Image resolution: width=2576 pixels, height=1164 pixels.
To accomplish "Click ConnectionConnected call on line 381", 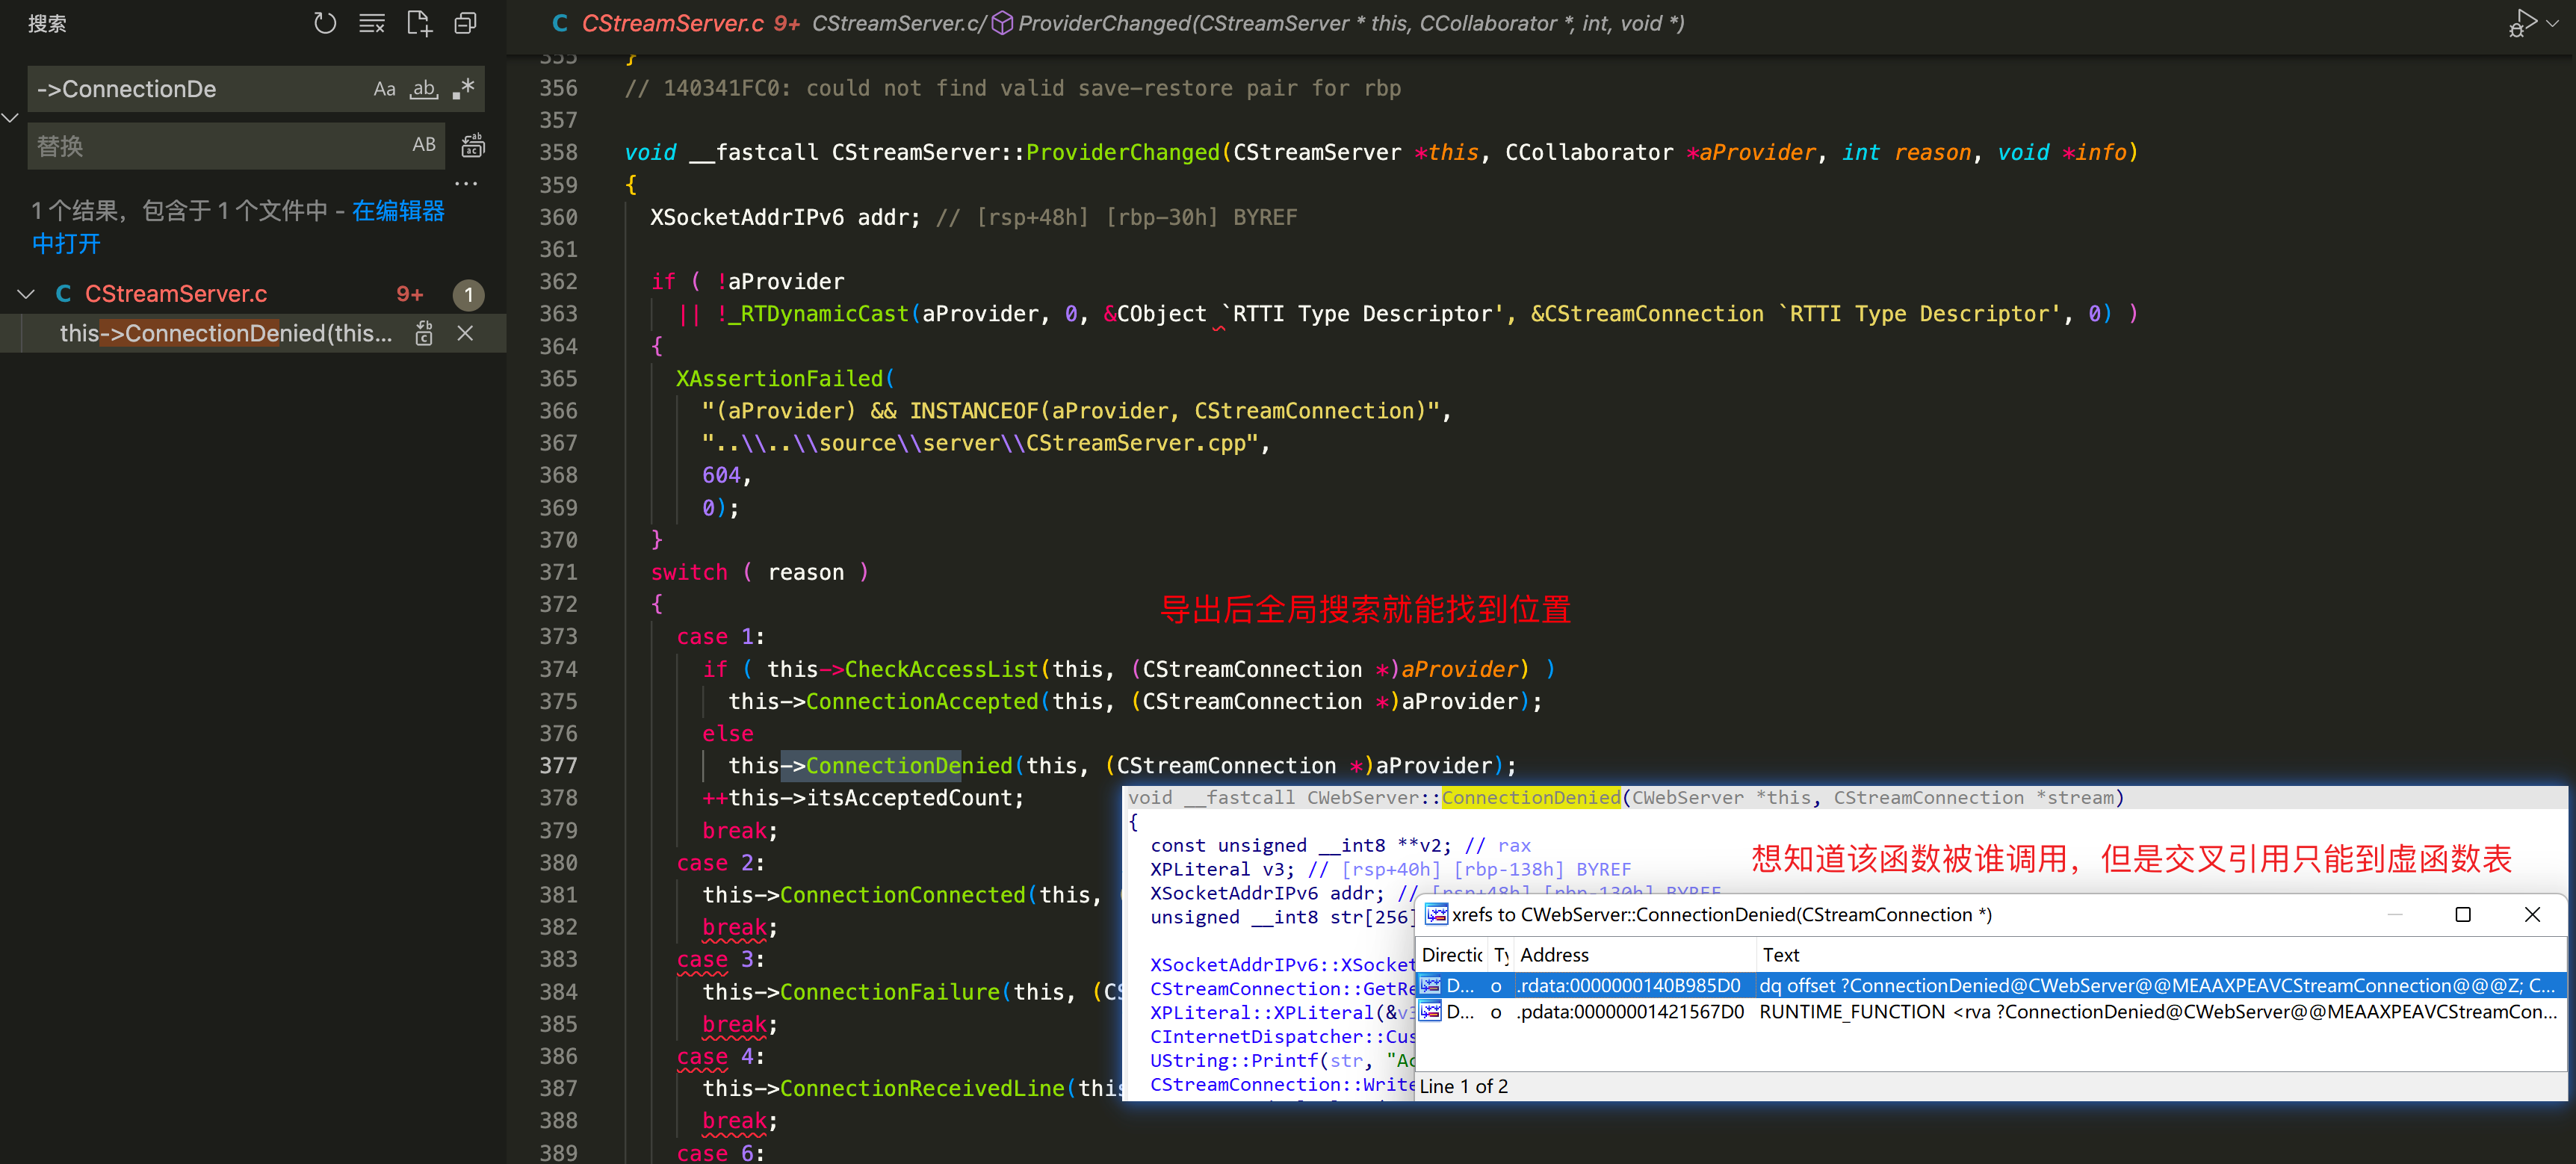I will [903, 895].
